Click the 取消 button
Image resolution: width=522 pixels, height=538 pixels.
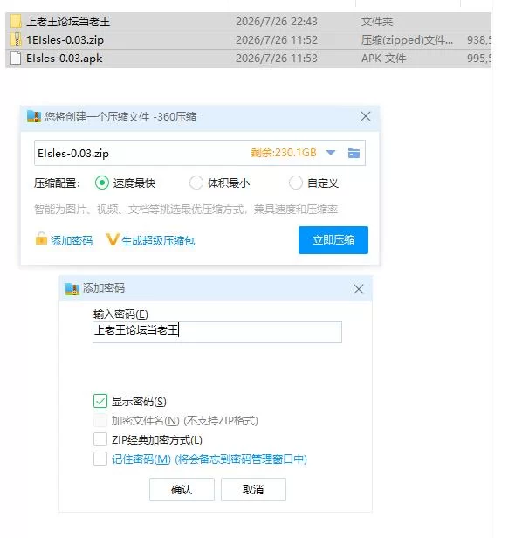click(253, 490)
